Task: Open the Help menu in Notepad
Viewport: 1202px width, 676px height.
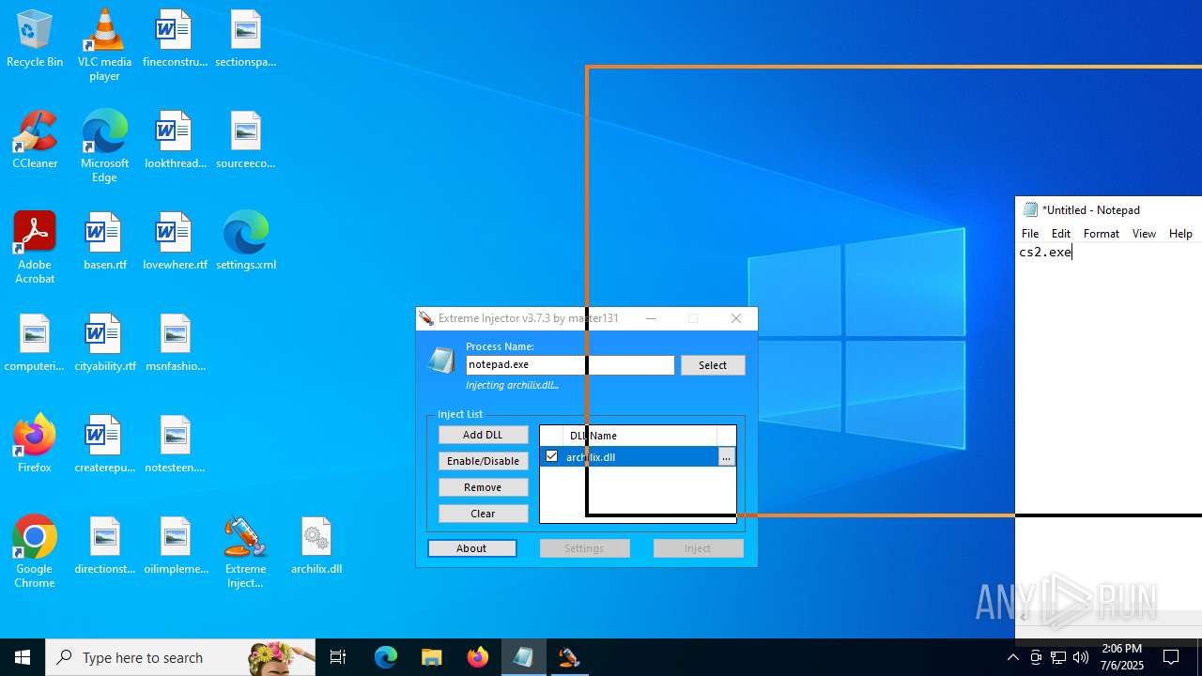Action: pyautogui.click(x=1180, y=234)
